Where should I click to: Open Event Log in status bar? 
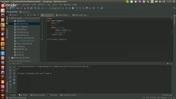[167, 95]
